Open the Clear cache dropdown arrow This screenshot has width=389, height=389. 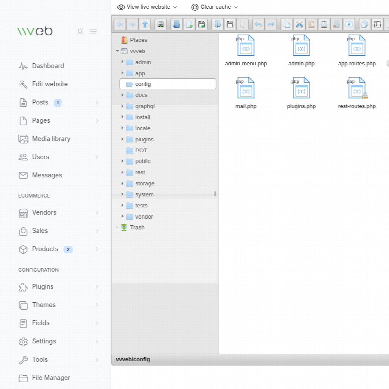[x=236, y=7]
